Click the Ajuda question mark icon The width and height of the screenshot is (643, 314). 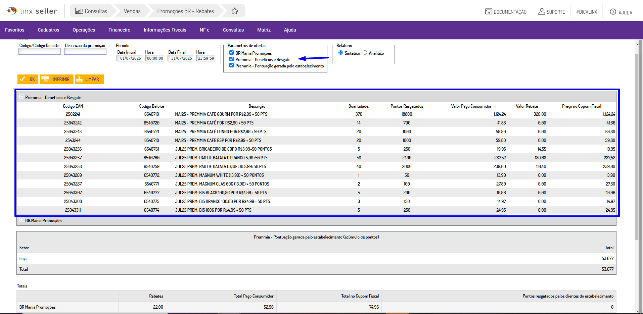pos(613,12)
